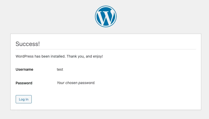209x119 pixels.
Task: Click the WordPress has been installed message
Action: [59, 56]
